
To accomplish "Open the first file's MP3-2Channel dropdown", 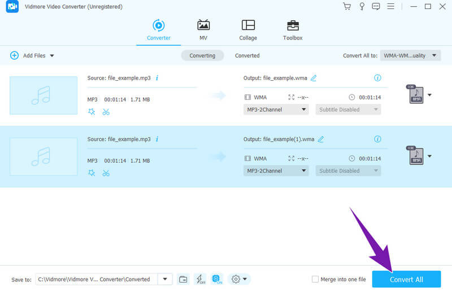I will [x=276, y=110].
